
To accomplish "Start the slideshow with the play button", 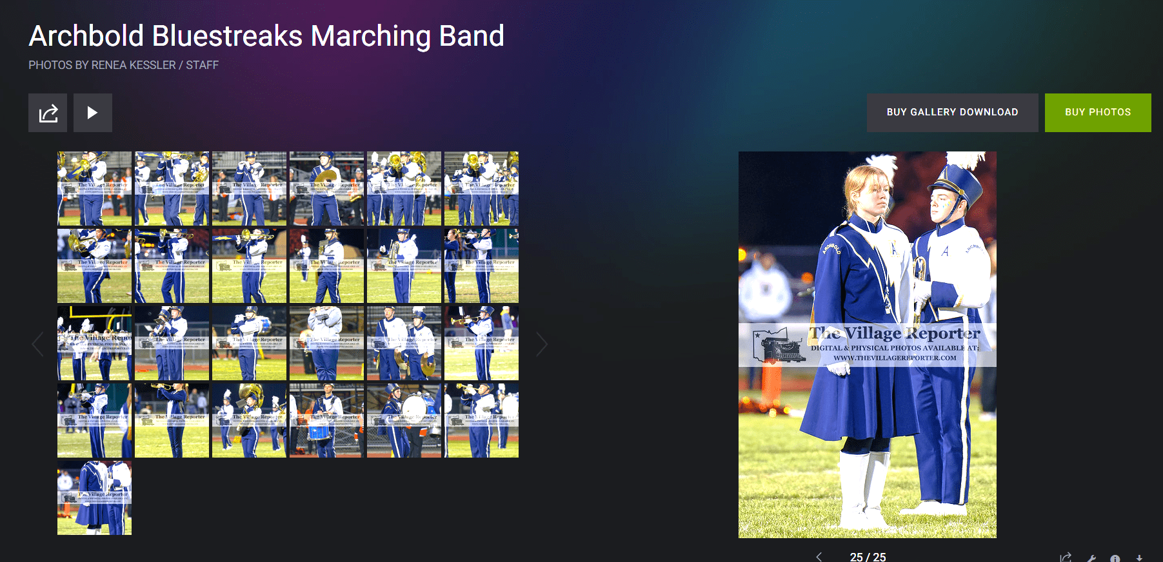I will [93, 113].
